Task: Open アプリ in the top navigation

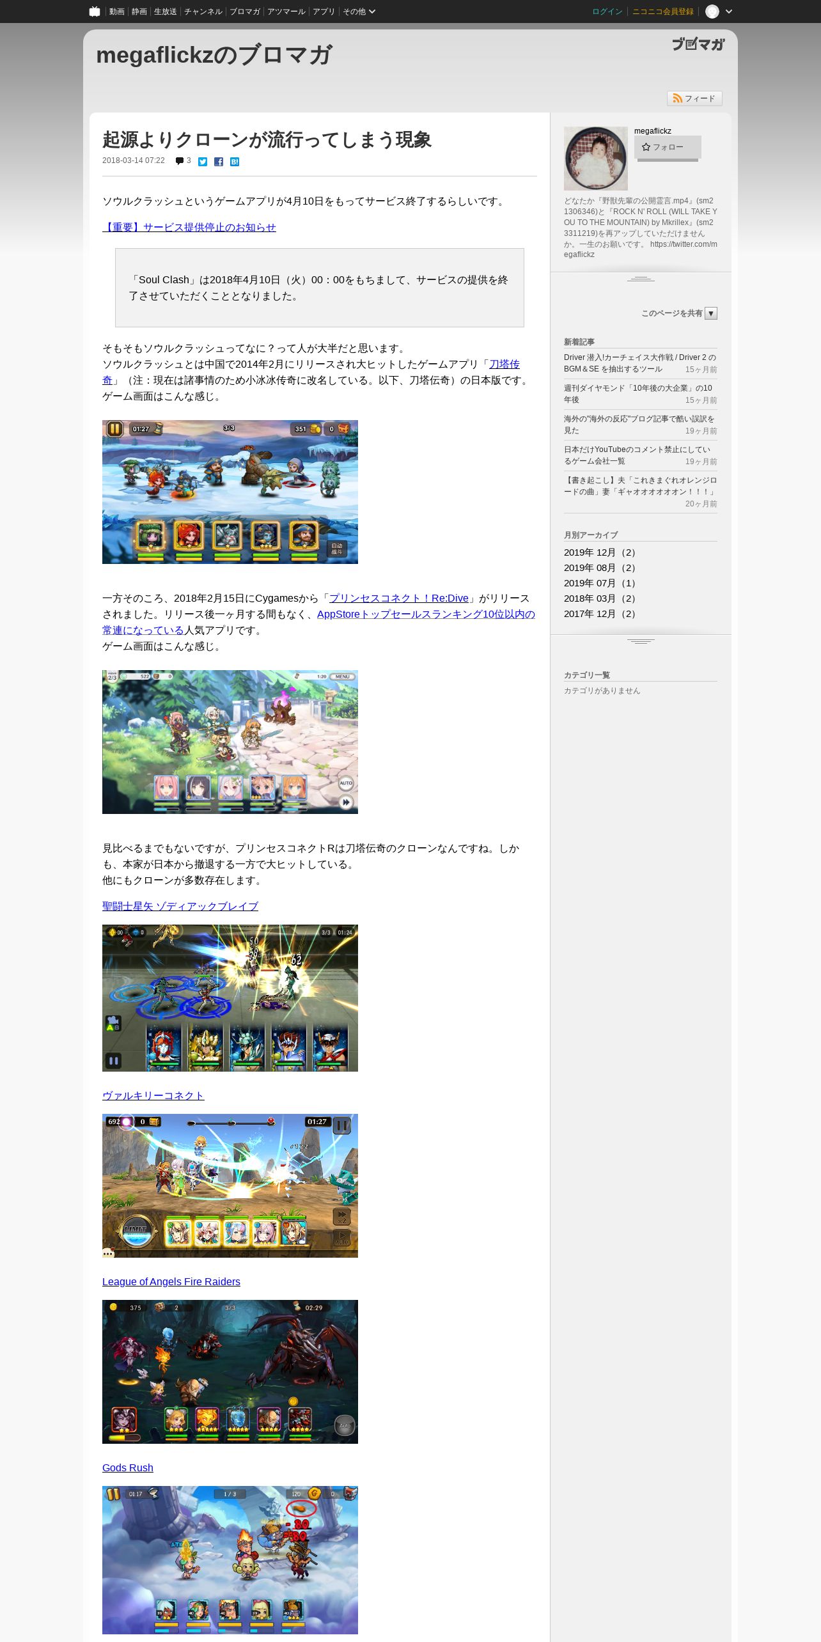Action: (324, 12)
